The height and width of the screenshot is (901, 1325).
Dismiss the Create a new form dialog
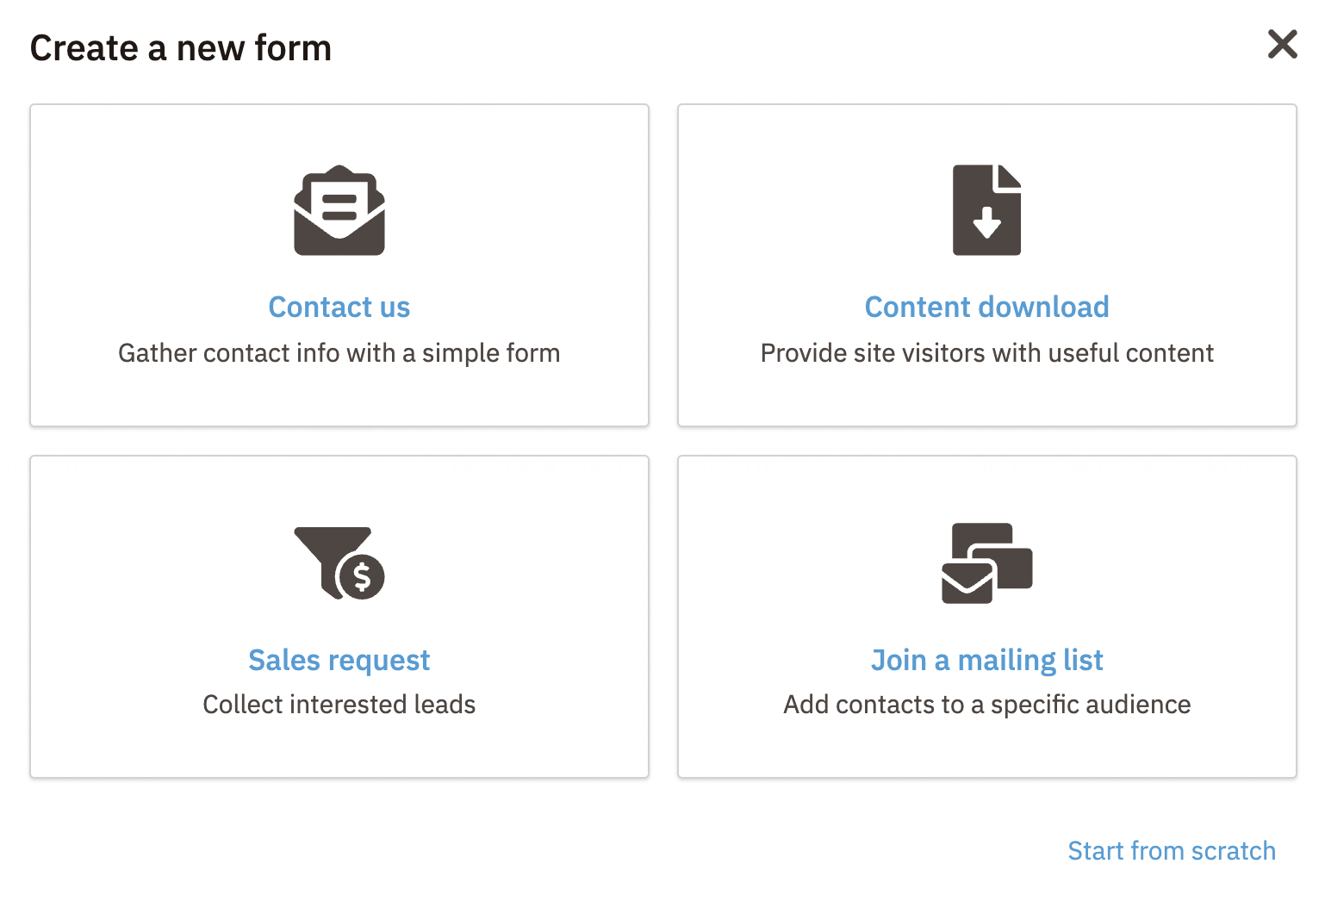coord(1283,45)
